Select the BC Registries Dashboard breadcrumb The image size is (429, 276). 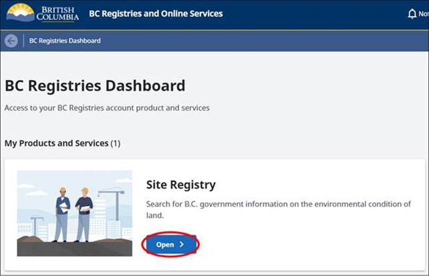pyautogui.click(x=65, y=41)
